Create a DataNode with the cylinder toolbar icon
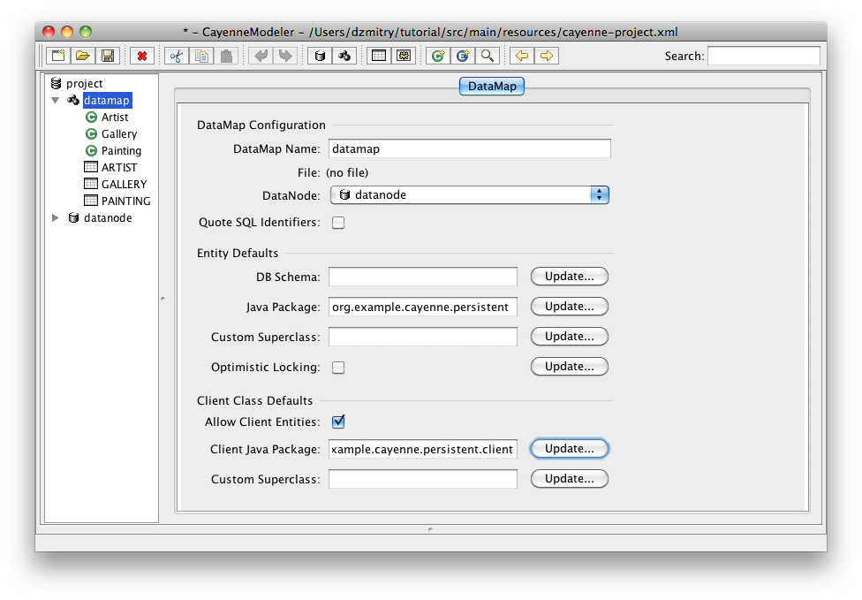Screen dimensions: 862x600 click(x=320, y=56)
